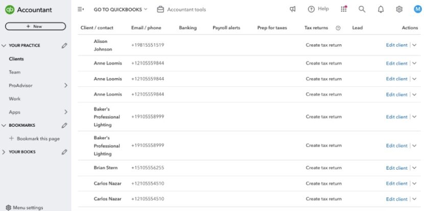Open the settings gear icon
Viewport: 424px width, 211px height.
[x=399, y=9]
